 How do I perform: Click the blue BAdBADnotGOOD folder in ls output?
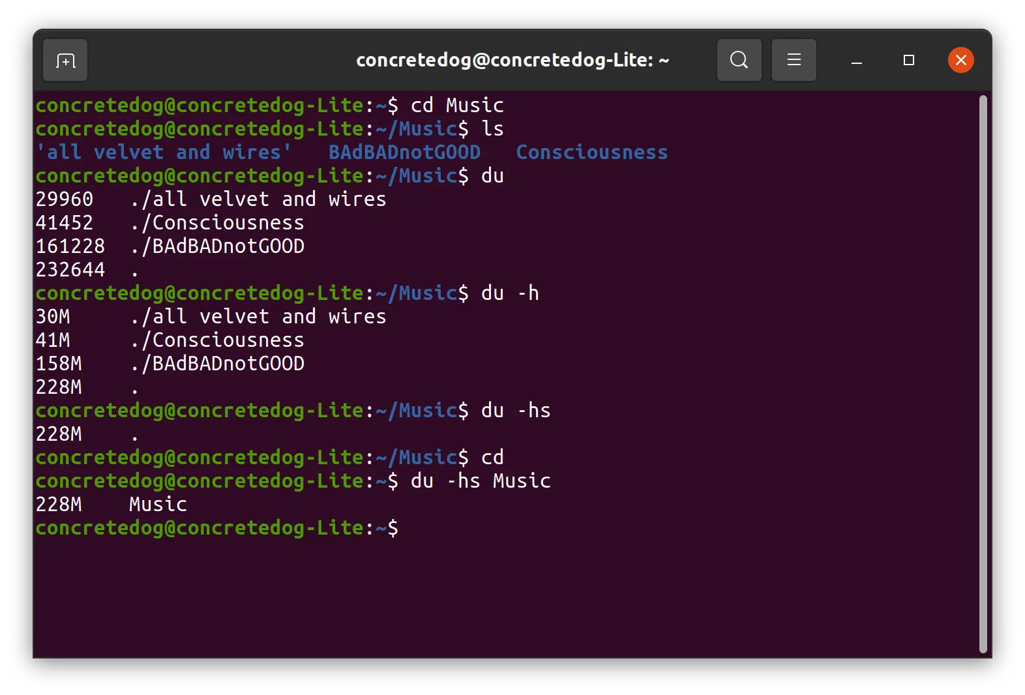pos(404,152)
